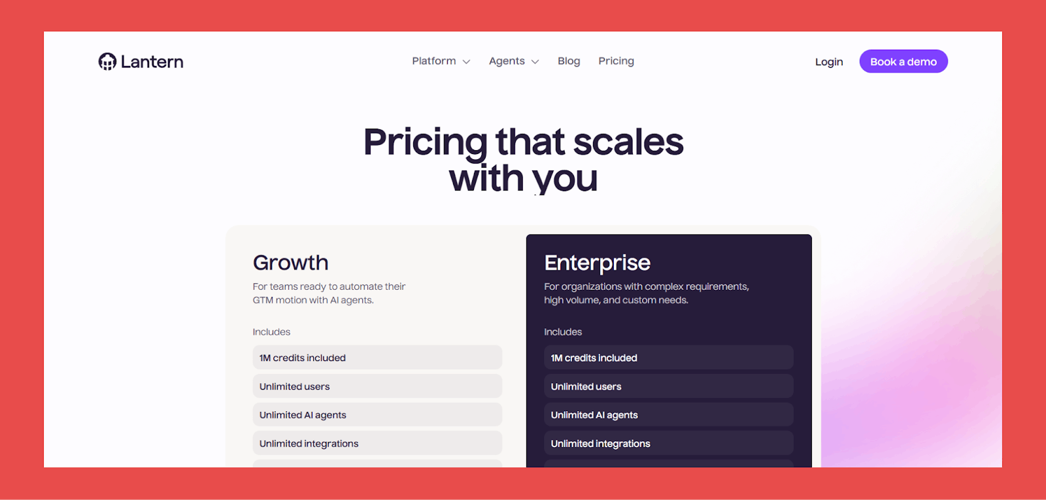Image resolution: width=1046 pixels, height=500 pixels.
Task: Select the Pricing nav link
Action: [x=616, y=61]
